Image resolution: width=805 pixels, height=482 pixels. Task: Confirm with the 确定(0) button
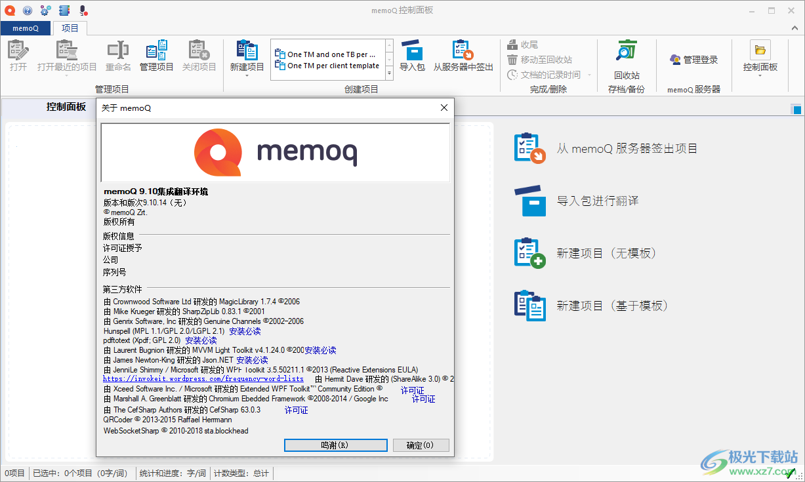422,445
